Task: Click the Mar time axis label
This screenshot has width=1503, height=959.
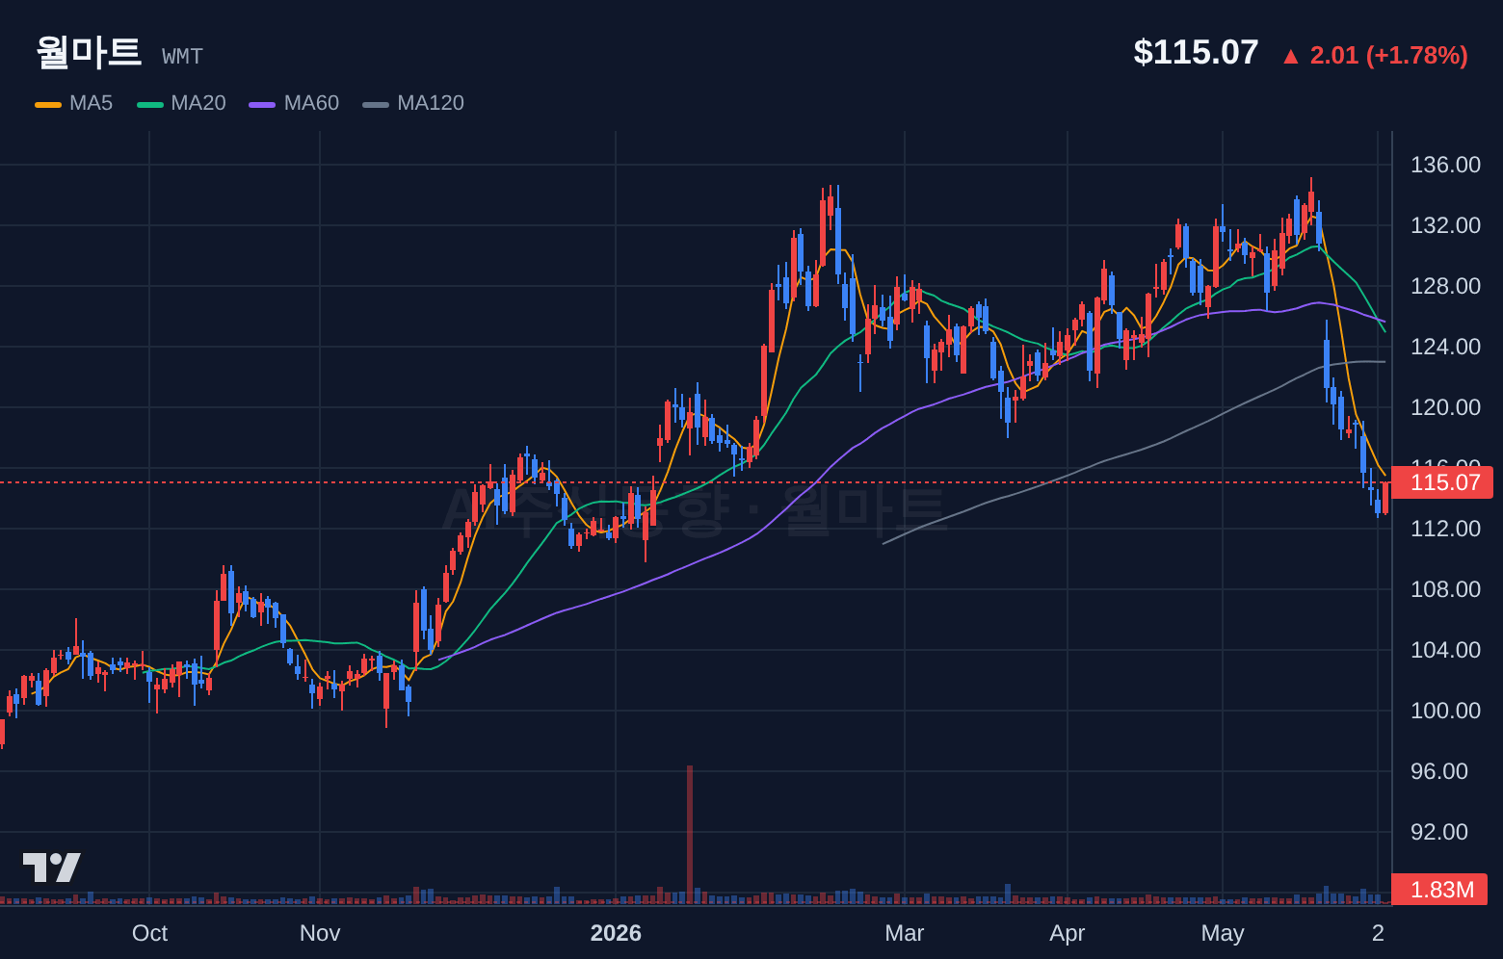Action: click(905, 933)
